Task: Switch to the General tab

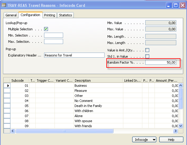Action: click(x=11, y=15)
